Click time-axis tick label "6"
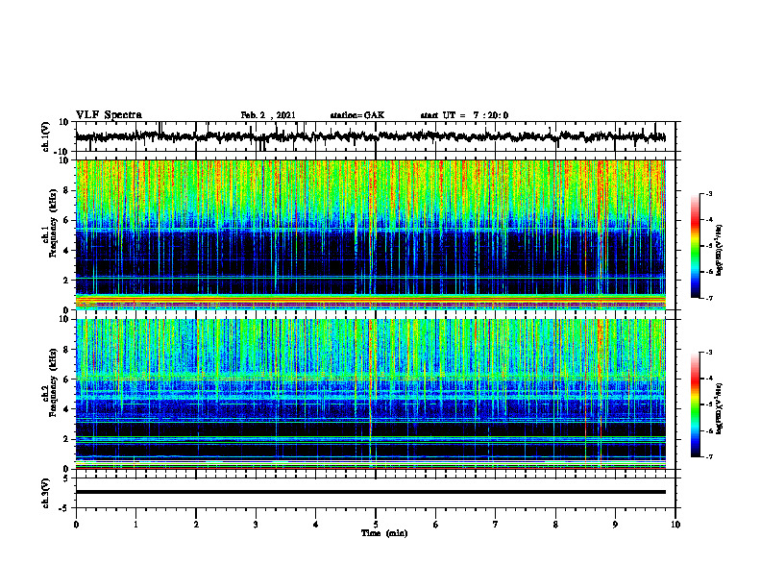 (x=436, y=525)
